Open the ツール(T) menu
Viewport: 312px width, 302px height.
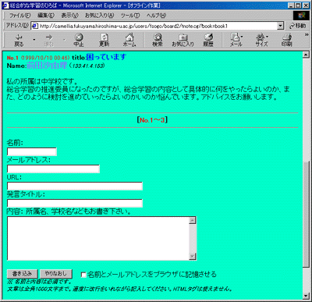[130, 16]
